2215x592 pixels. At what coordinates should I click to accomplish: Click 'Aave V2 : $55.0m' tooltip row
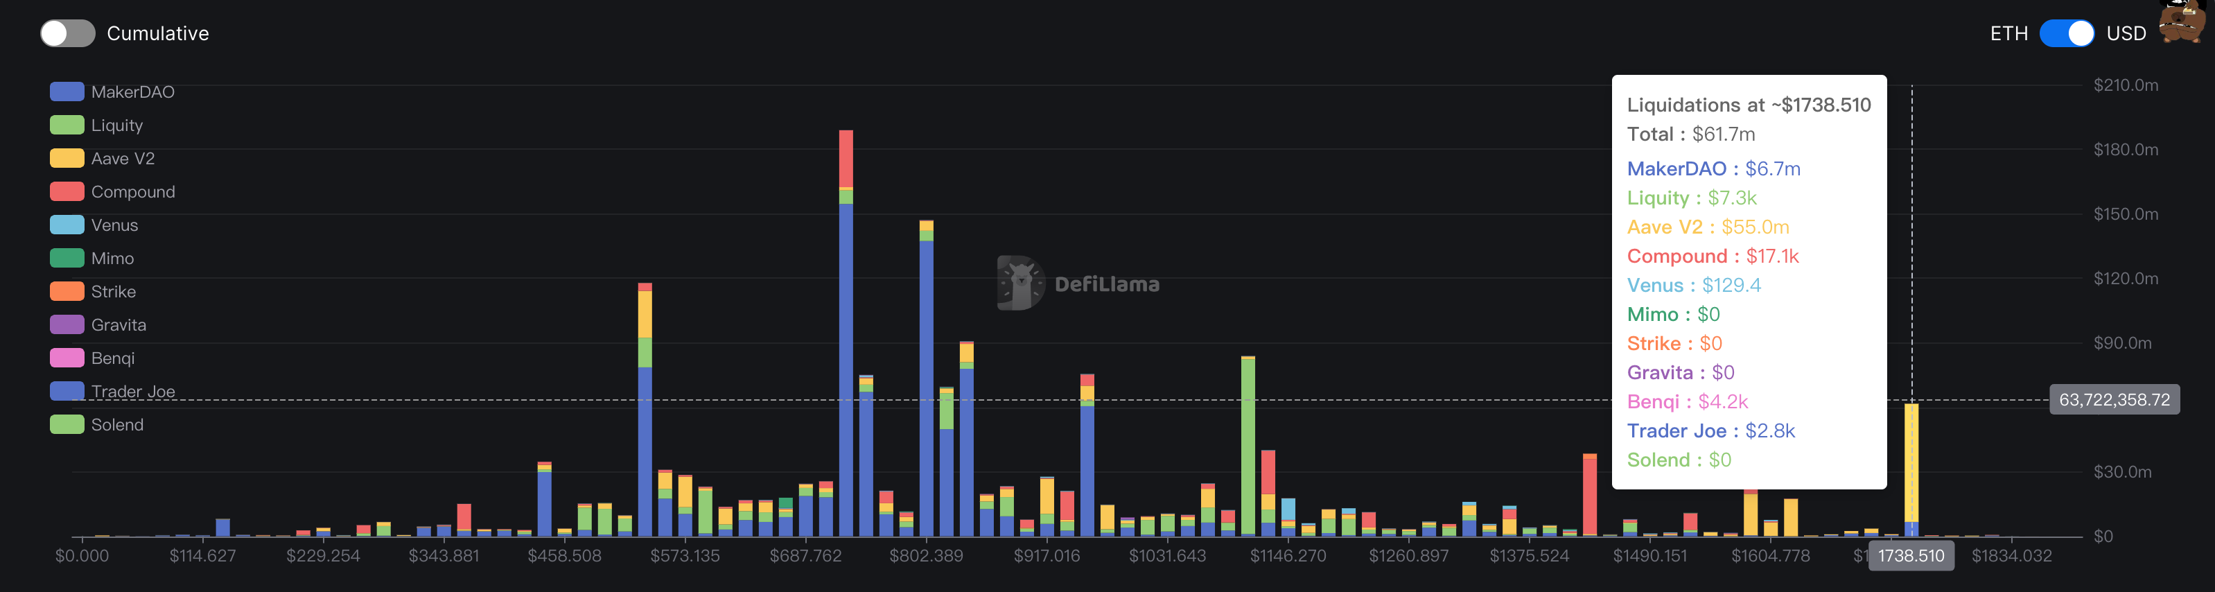pos(1708,227)
